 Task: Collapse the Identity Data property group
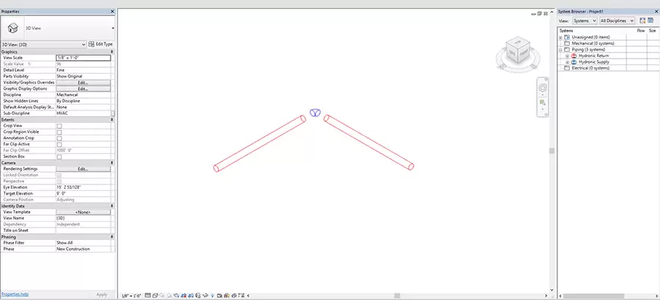(112, 206)
